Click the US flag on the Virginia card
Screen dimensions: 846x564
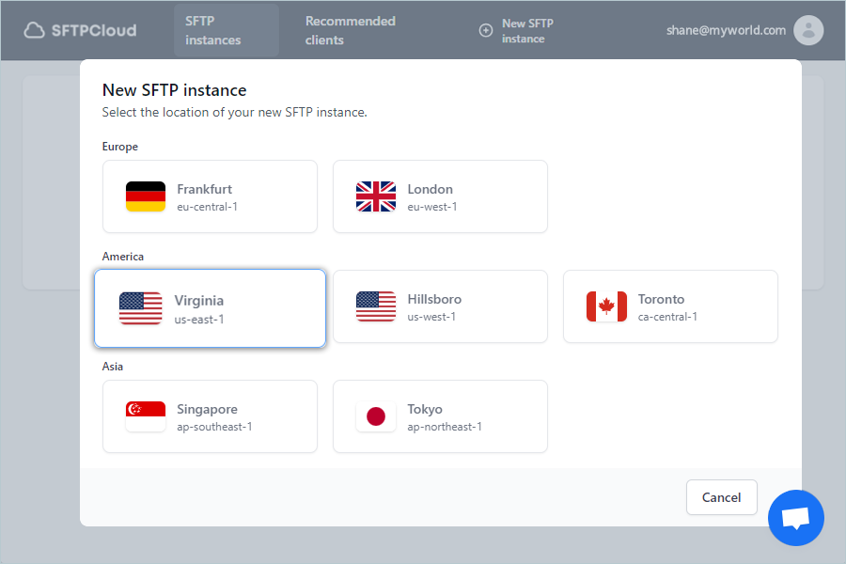[x=140, y=308]
